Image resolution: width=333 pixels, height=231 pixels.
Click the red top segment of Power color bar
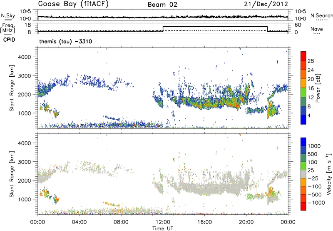pos(303,56)
